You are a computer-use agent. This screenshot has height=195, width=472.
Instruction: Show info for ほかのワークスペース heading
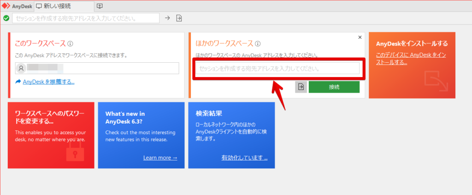pos(258,44)
